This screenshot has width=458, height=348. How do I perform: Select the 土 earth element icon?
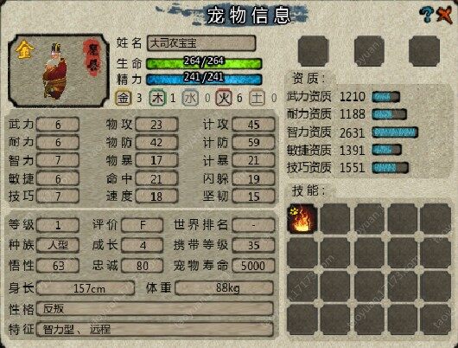click(257, 98)
